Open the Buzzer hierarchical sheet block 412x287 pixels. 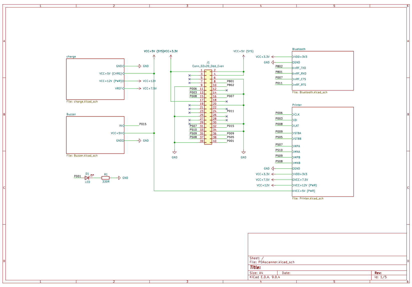95,135
